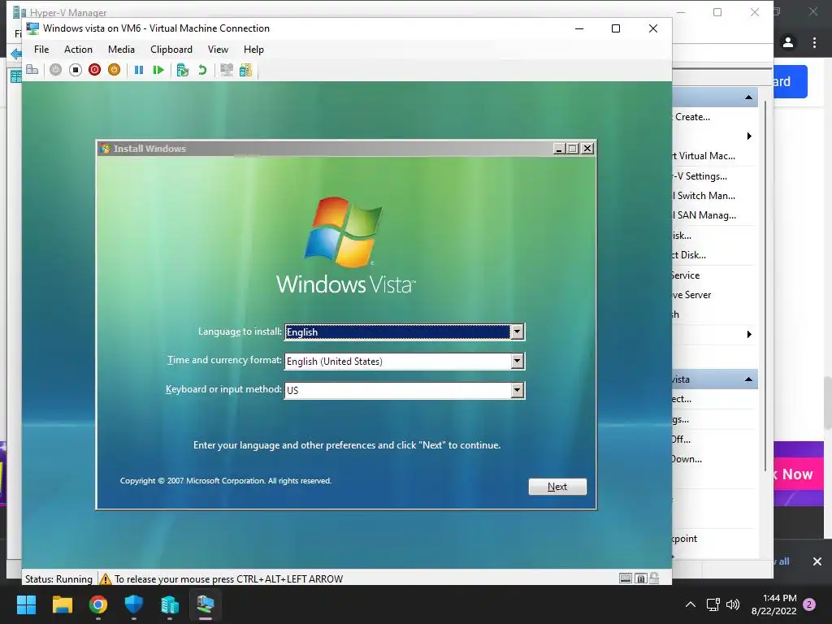The width and height of the screenshot is (832, 624).
Task: Click 'kpoint' action in Hyper-V Manager
Action: [x=685, y=539]
